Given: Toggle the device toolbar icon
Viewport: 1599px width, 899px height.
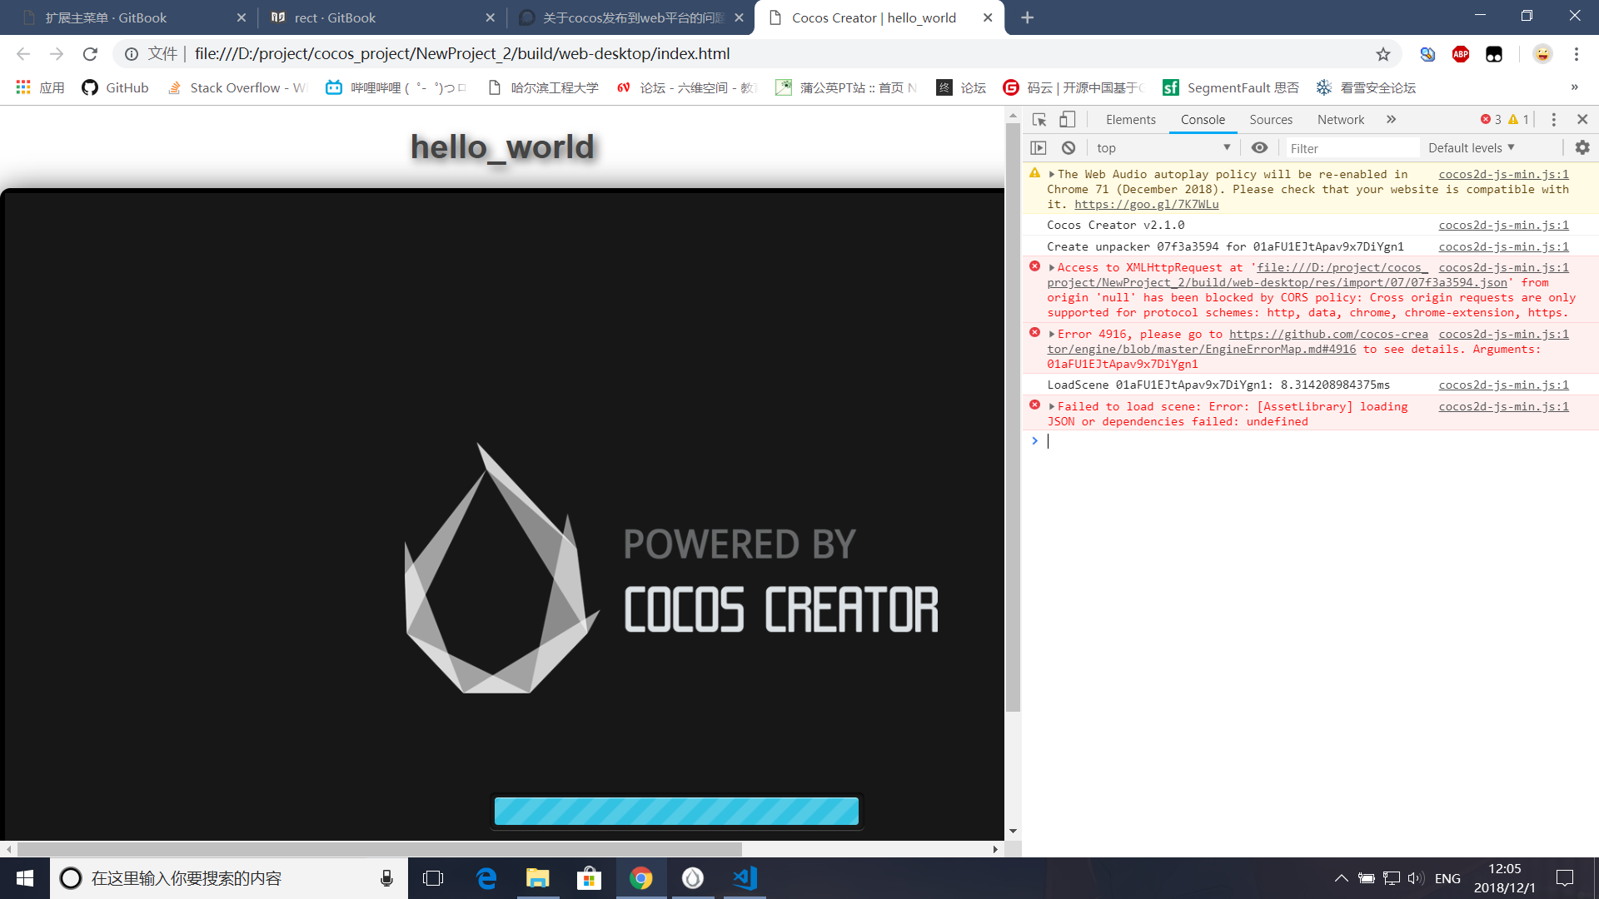Looking at the screenshot, I should point(1067,120).
